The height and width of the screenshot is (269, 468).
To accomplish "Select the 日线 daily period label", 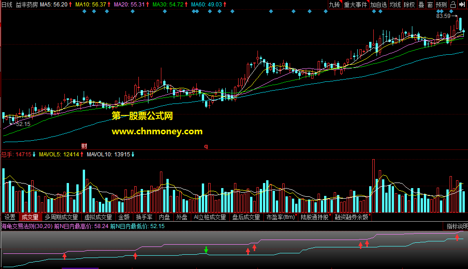I will pyautogui.click(x=7, y=5).
